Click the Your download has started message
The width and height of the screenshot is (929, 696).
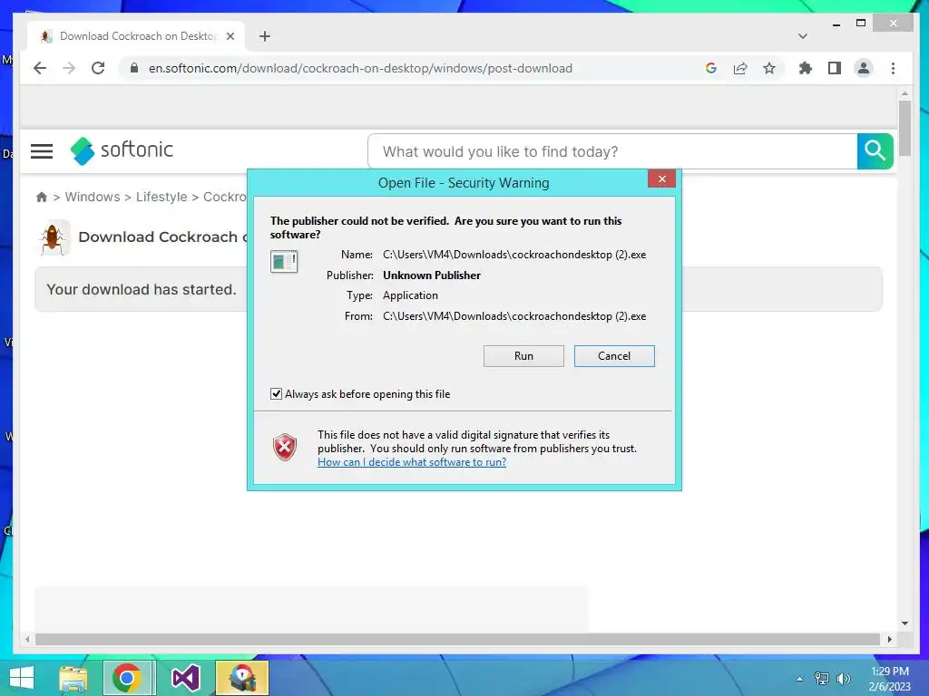coord(142,289)
